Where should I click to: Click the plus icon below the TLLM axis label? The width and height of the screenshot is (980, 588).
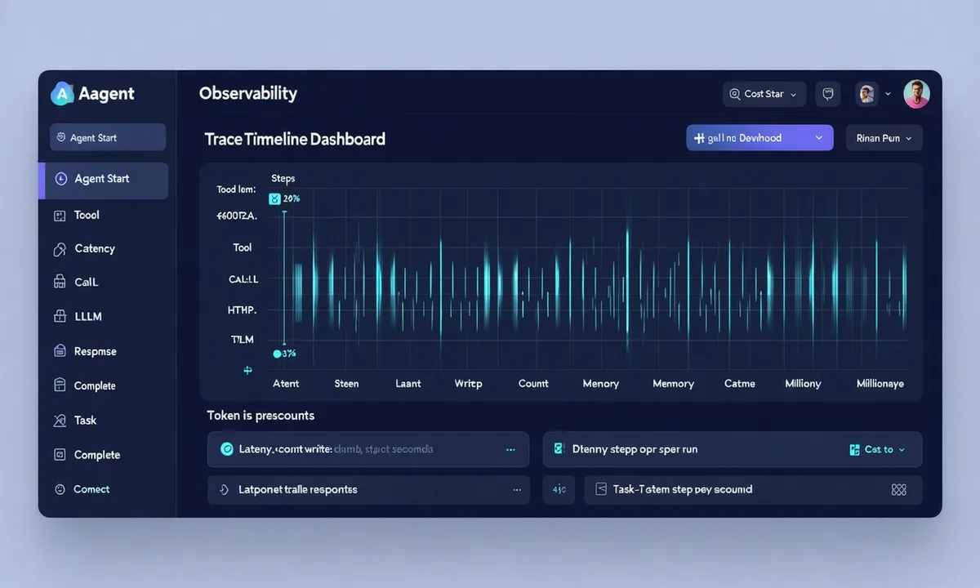[248, 370]
